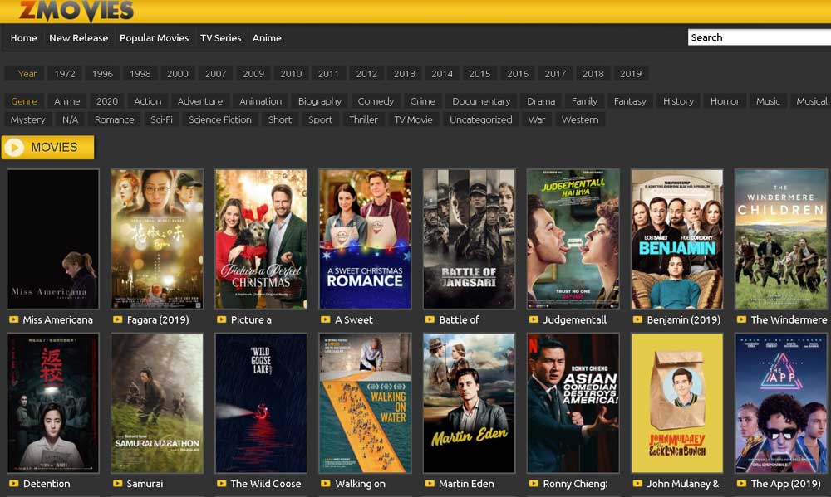Image resolution: width=831 pixels, height=497 pixels.
Task: Click the MOVIES section heading button
Action: [x=47, y=147]
